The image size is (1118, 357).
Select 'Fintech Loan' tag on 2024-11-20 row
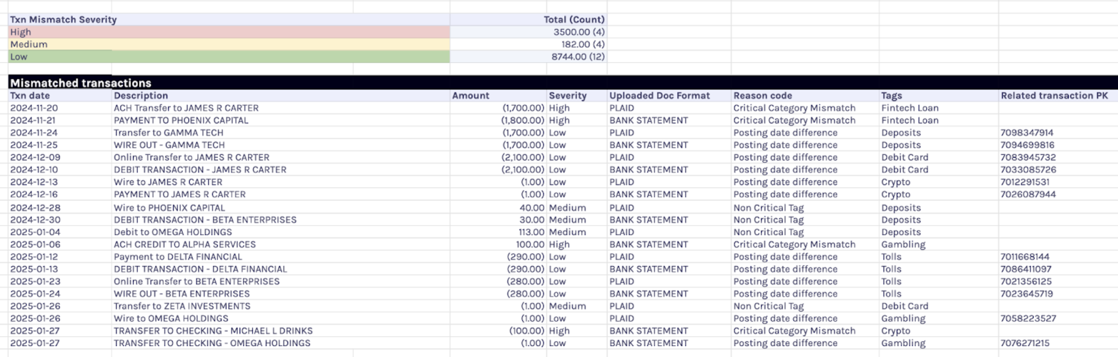[x=939, y=108]
